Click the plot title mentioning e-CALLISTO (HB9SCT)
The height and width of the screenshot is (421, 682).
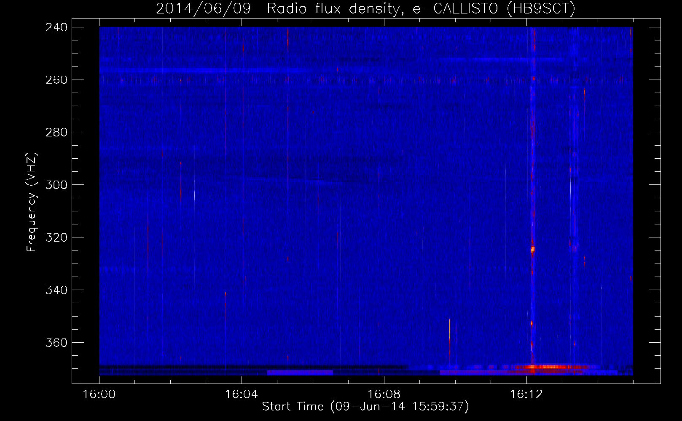pos(365,8)
